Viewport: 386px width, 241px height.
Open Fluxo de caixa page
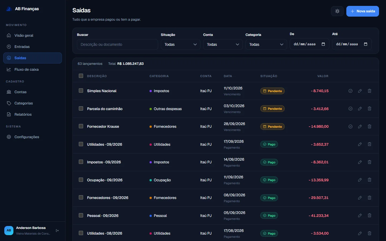pos(32,69)
